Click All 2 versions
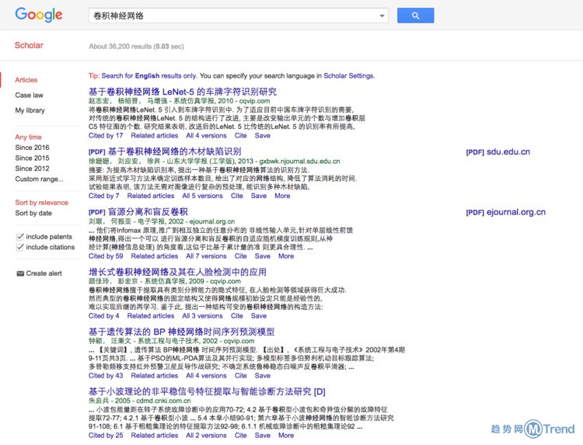 (x=206, y=436)
